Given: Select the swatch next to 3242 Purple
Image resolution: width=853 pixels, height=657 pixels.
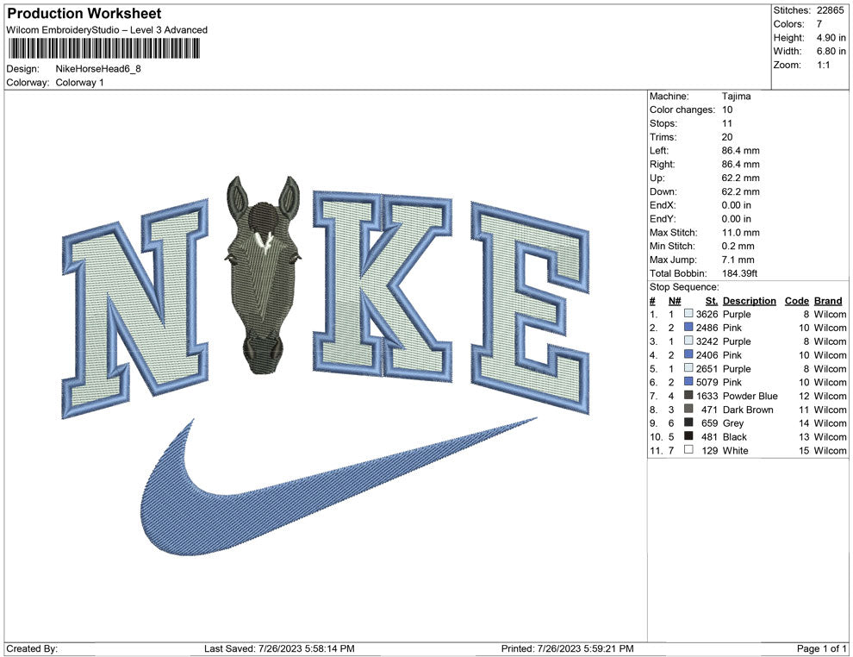Looking at the screenshot, I should (688, 341).
